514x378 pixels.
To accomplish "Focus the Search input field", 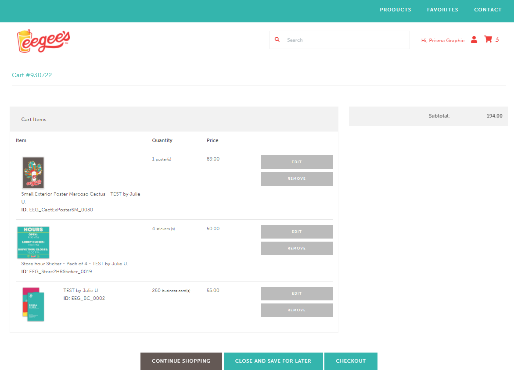I will (340, 40).
